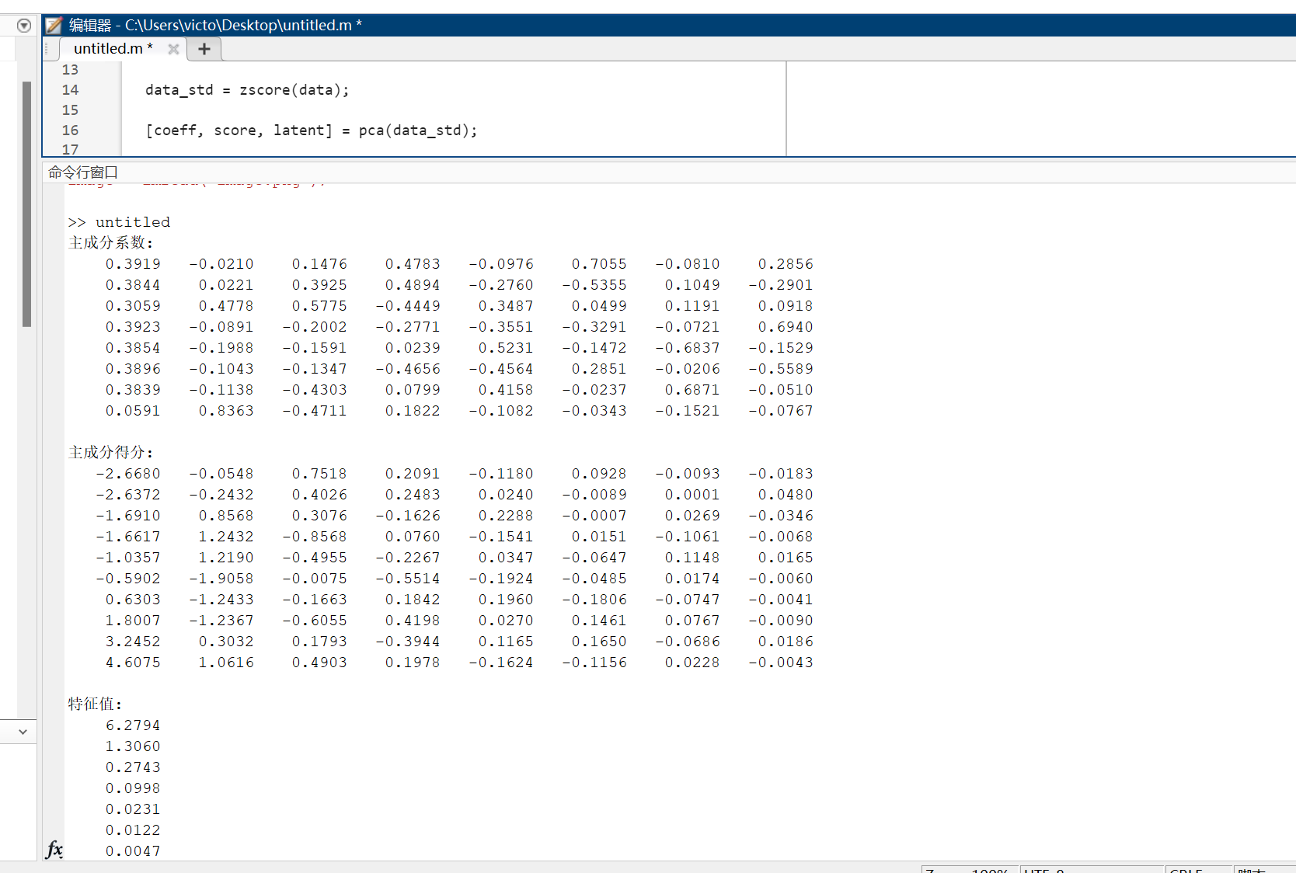Click coefficient value 0.6940

pyautogui.click(x=786, y=327)
